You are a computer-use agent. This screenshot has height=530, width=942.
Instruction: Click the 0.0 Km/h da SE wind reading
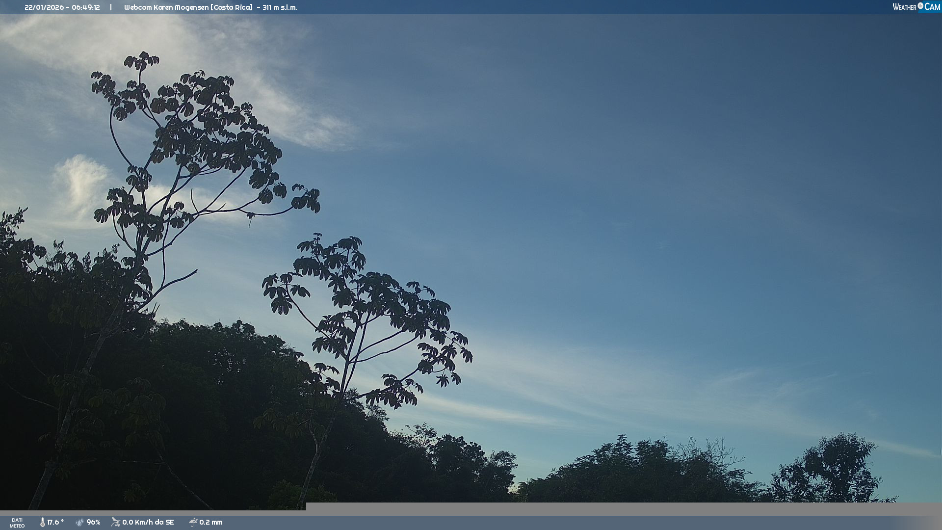pyautogui.click(x=148, y=523)
